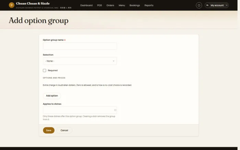This screenshot has width=240, height=150.
Task: Open the Dashboard nav item
Action: tap(86, 5)
